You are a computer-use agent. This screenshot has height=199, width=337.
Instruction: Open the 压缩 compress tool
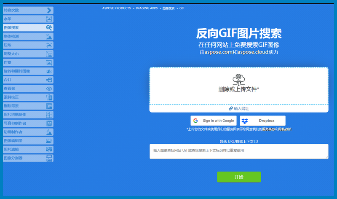[x=28, y=45]
